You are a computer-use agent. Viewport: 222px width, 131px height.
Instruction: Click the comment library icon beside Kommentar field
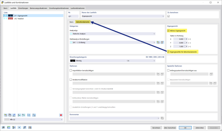point(162,118)
